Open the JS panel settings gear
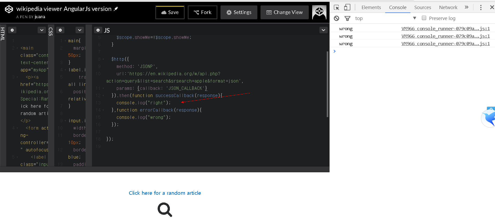Screen dimensions: 495x222 98,30
